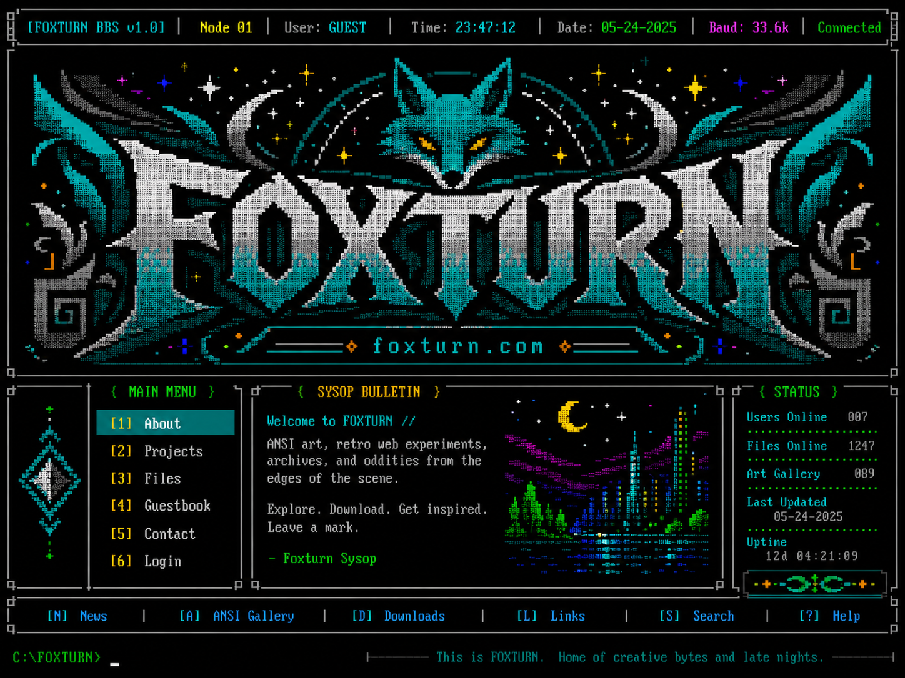
Task: Click the header date 05-24-2025
Action: 639,27
